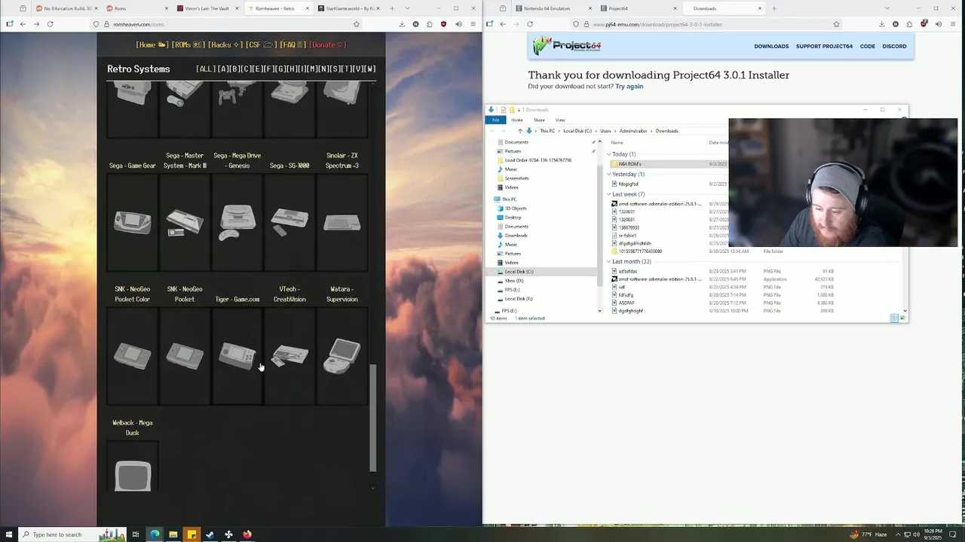Open the [CSF] navigation link
This screenshot has height=542, width=965.
(262, 45)
